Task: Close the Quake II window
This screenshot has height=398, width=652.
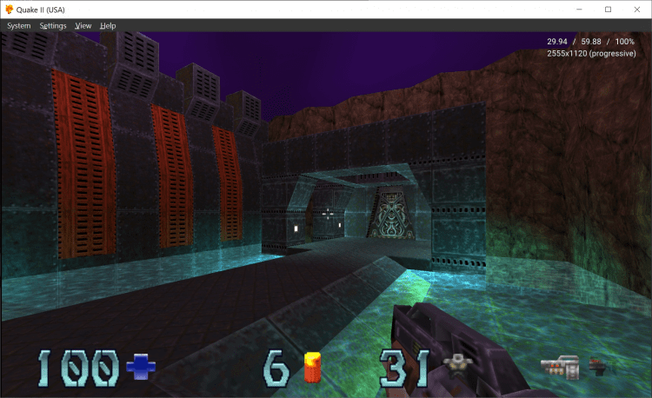Action: [637, 10]
